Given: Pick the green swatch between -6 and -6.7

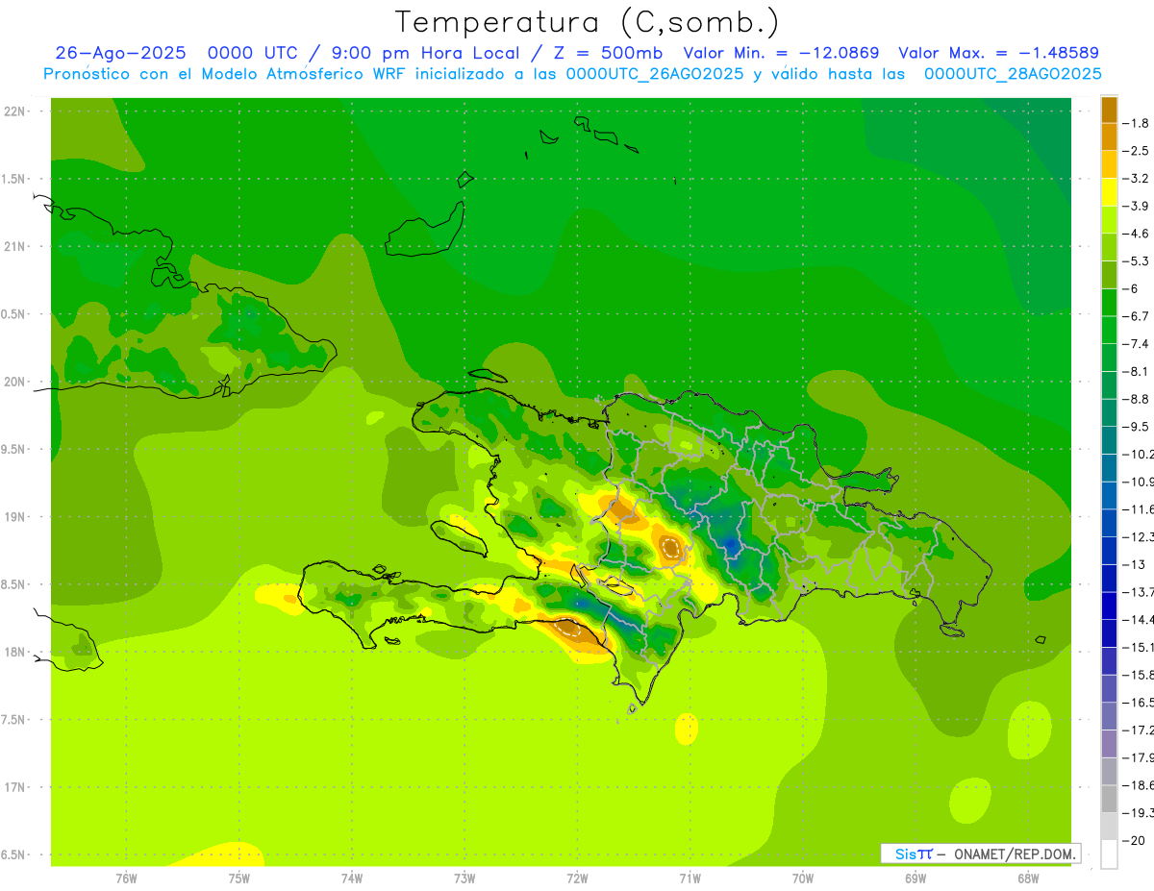Looking at the screenshot, I should point(1109,303).
